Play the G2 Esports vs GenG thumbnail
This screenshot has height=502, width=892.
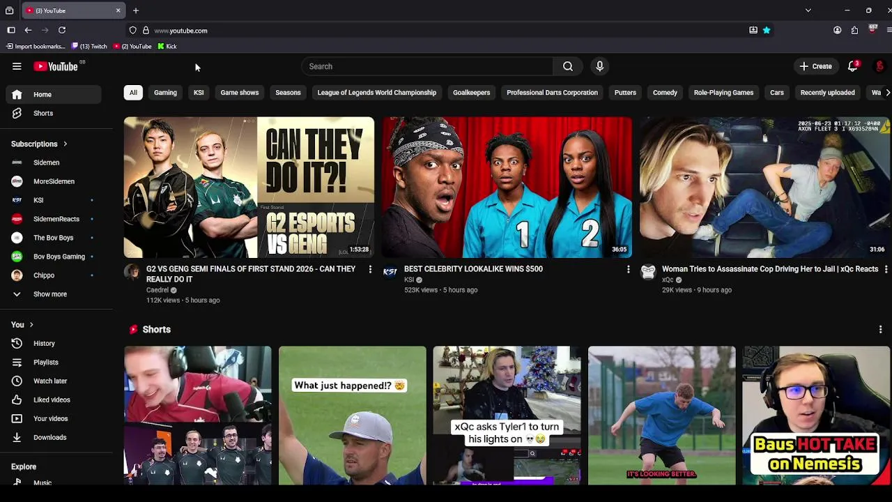[x=249, y=188]
